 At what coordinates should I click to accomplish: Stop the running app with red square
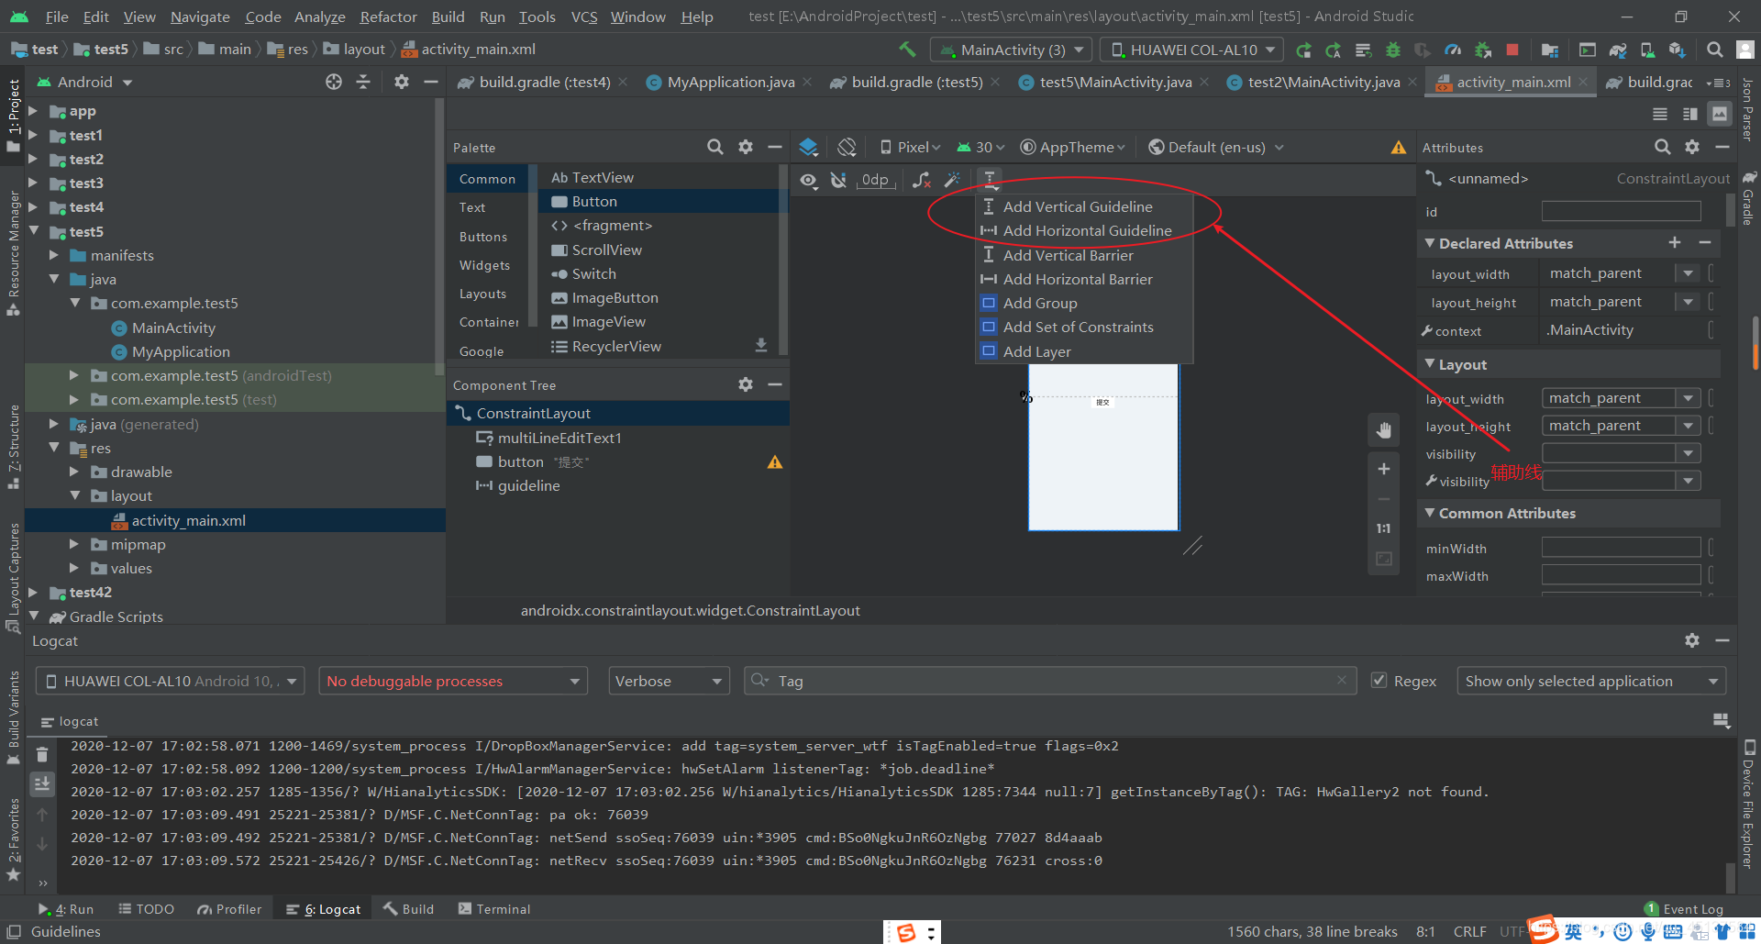click(x=1512, y=50)
